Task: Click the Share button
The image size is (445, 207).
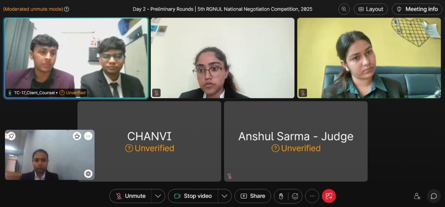Action: coord(252,196)
